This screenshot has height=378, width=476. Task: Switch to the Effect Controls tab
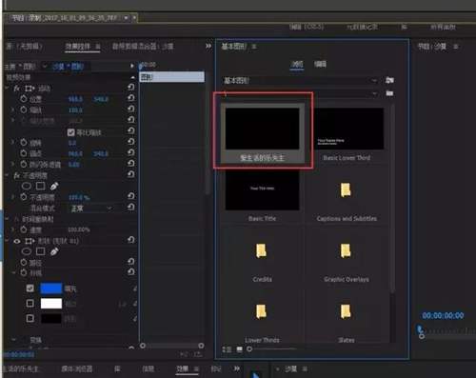78,47
